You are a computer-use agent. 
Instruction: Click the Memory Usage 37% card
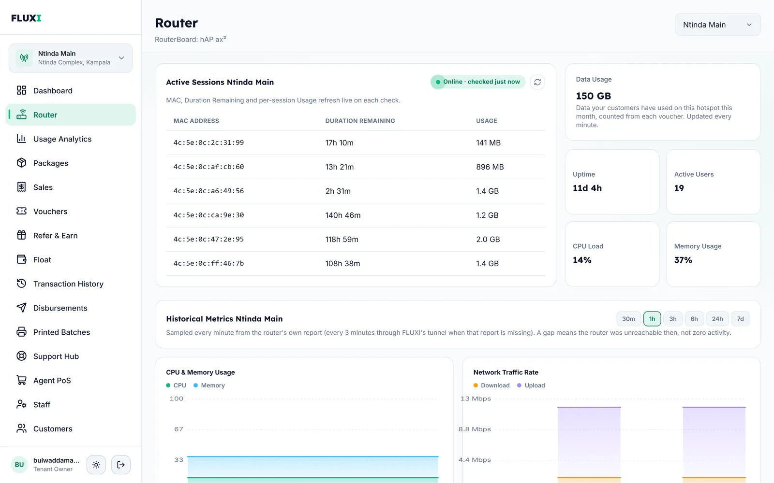point(713,254)
